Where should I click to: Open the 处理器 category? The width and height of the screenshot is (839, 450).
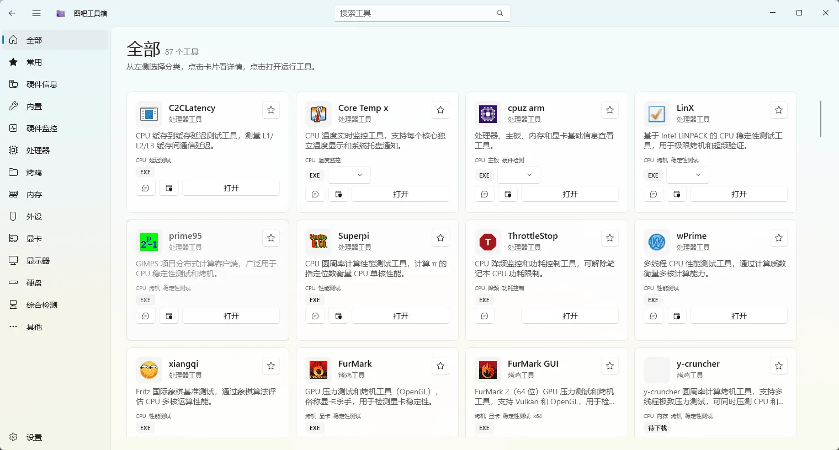pyautogui.click(x=55, y=150)
